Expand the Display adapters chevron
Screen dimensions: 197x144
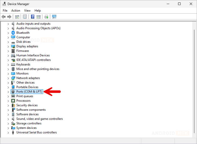[x=8, y=46]
